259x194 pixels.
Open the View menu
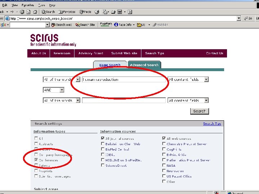[x=14, y=5]
